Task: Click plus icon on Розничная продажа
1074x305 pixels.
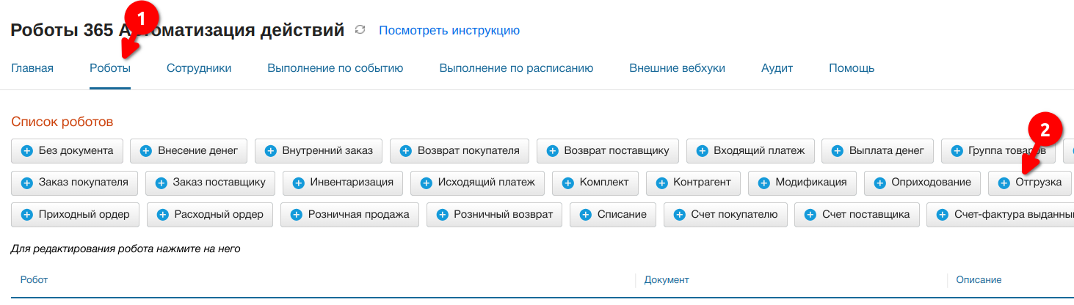Action: coord(297,215)
